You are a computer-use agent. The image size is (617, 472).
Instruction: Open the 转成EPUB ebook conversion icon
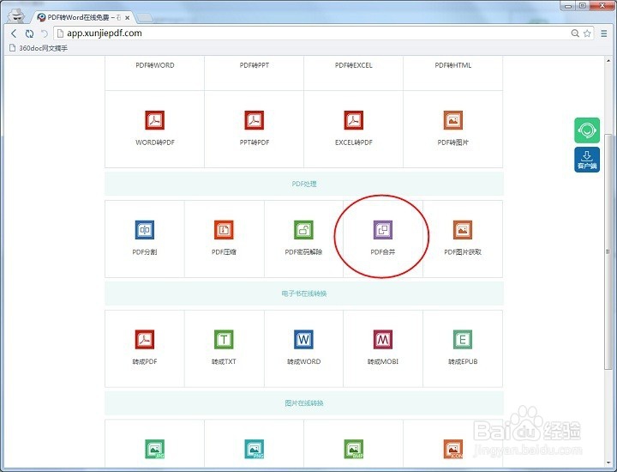tap(463, 339)
